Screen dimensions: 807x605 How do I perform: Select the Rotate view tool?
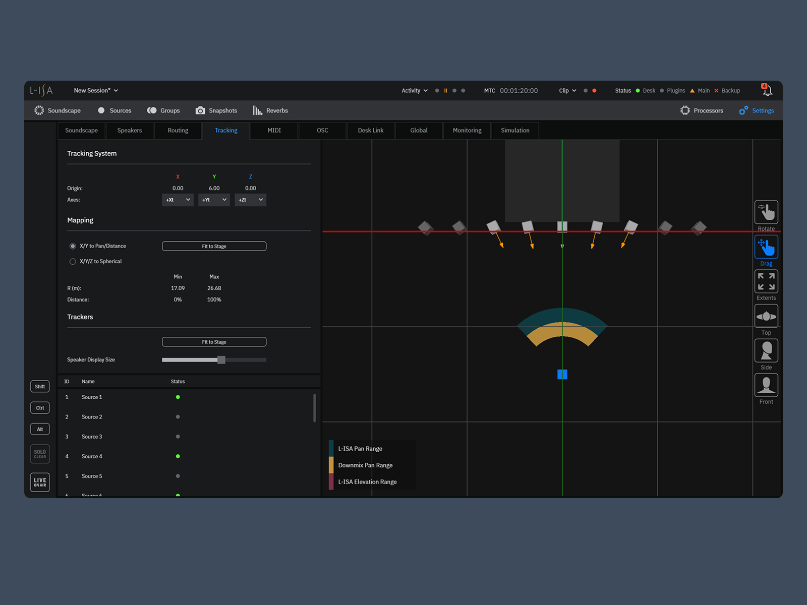pos(766,212)
